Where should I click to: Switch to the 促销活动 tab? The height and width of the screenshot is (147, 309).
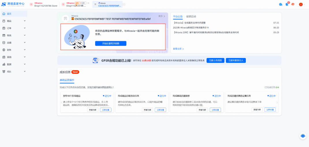191,17
